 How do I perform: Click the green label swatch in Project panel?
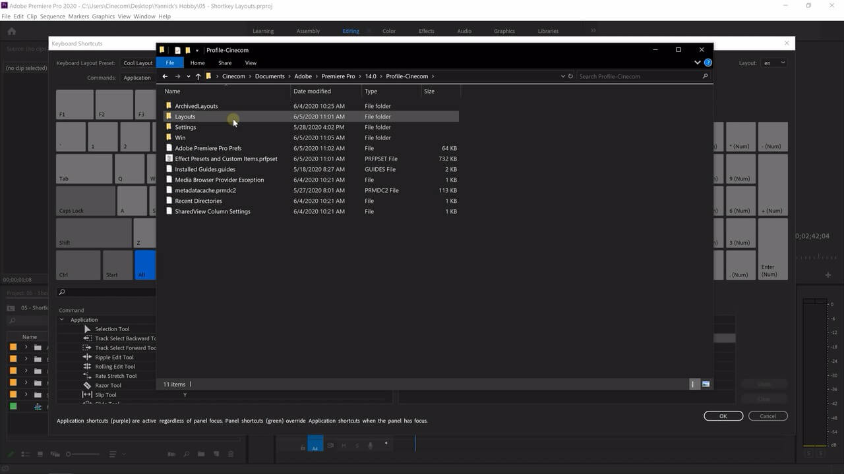click(x=13, y=406)
